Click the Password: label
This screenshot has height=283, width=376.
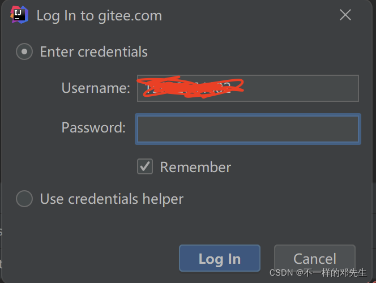94,127
